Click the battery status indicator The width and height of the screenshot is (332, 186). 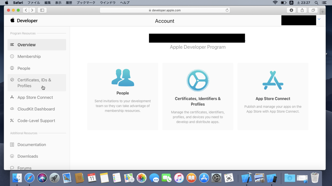(x=284, y=2)
